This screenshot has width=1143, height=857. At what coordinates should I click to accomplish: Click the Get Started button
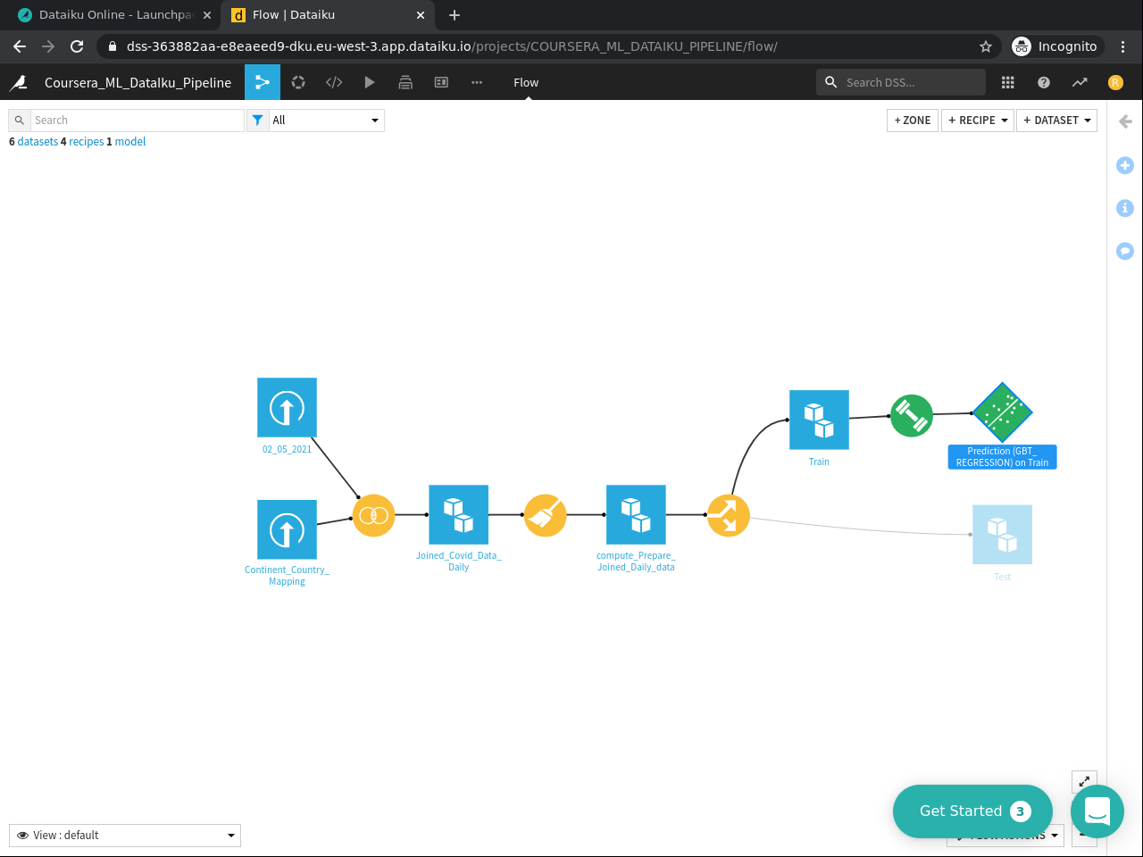pyautogui.click(x=972, y=811)
